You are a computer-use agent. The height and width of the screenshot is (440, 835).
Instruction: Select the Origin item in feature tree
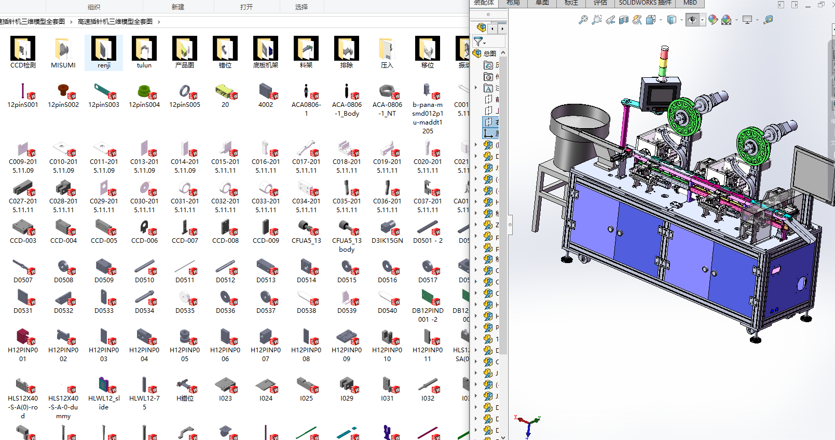489,133
